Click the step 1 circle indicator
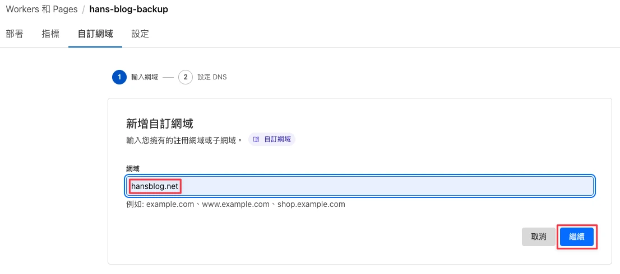 coord(119,77)
